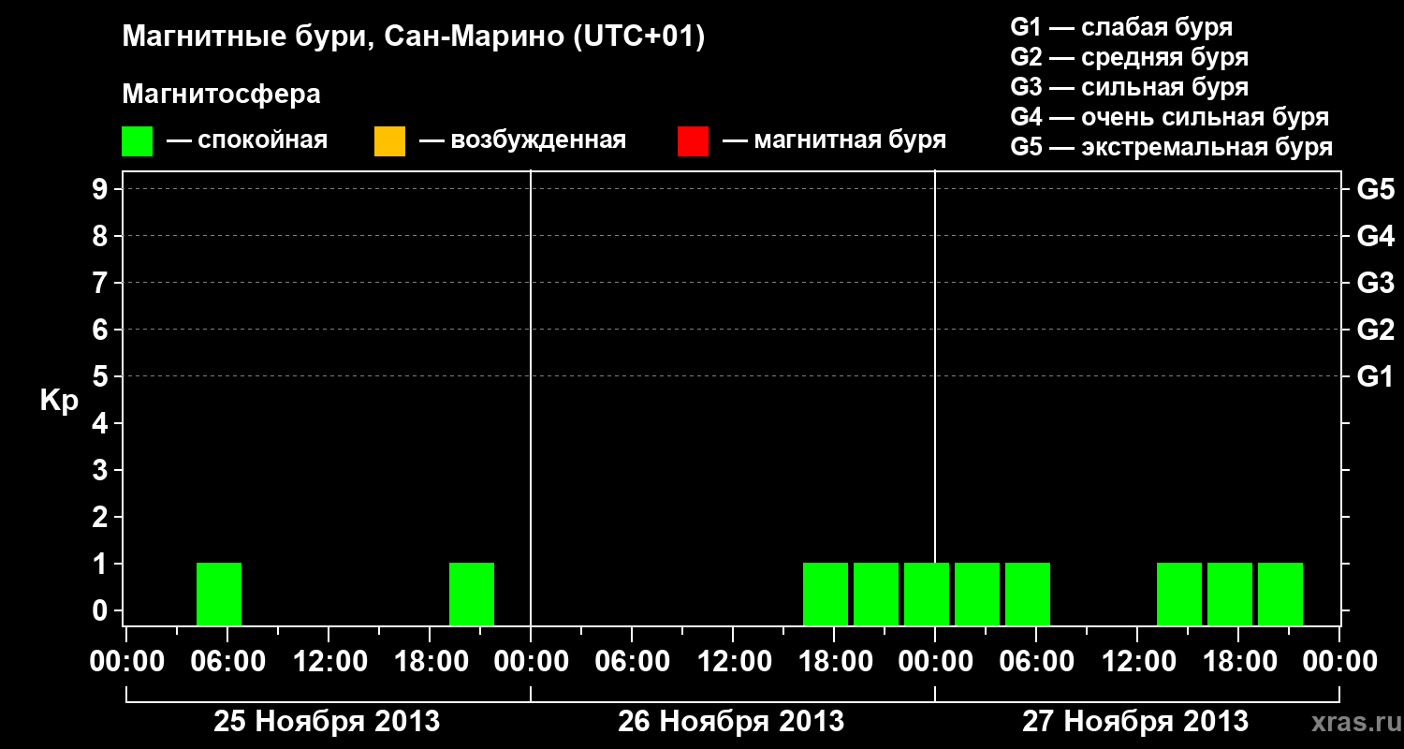1404x749 pixels.
Task: Click the 01–04h green bar on 27 Ноября
Action: pyautogui.click(x=977, y=594)
